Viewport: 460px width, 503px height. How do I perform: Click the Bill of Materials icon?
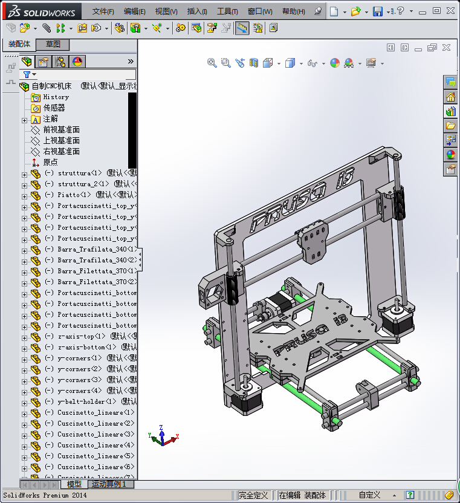pyautogui.click(x=196, y=28)
